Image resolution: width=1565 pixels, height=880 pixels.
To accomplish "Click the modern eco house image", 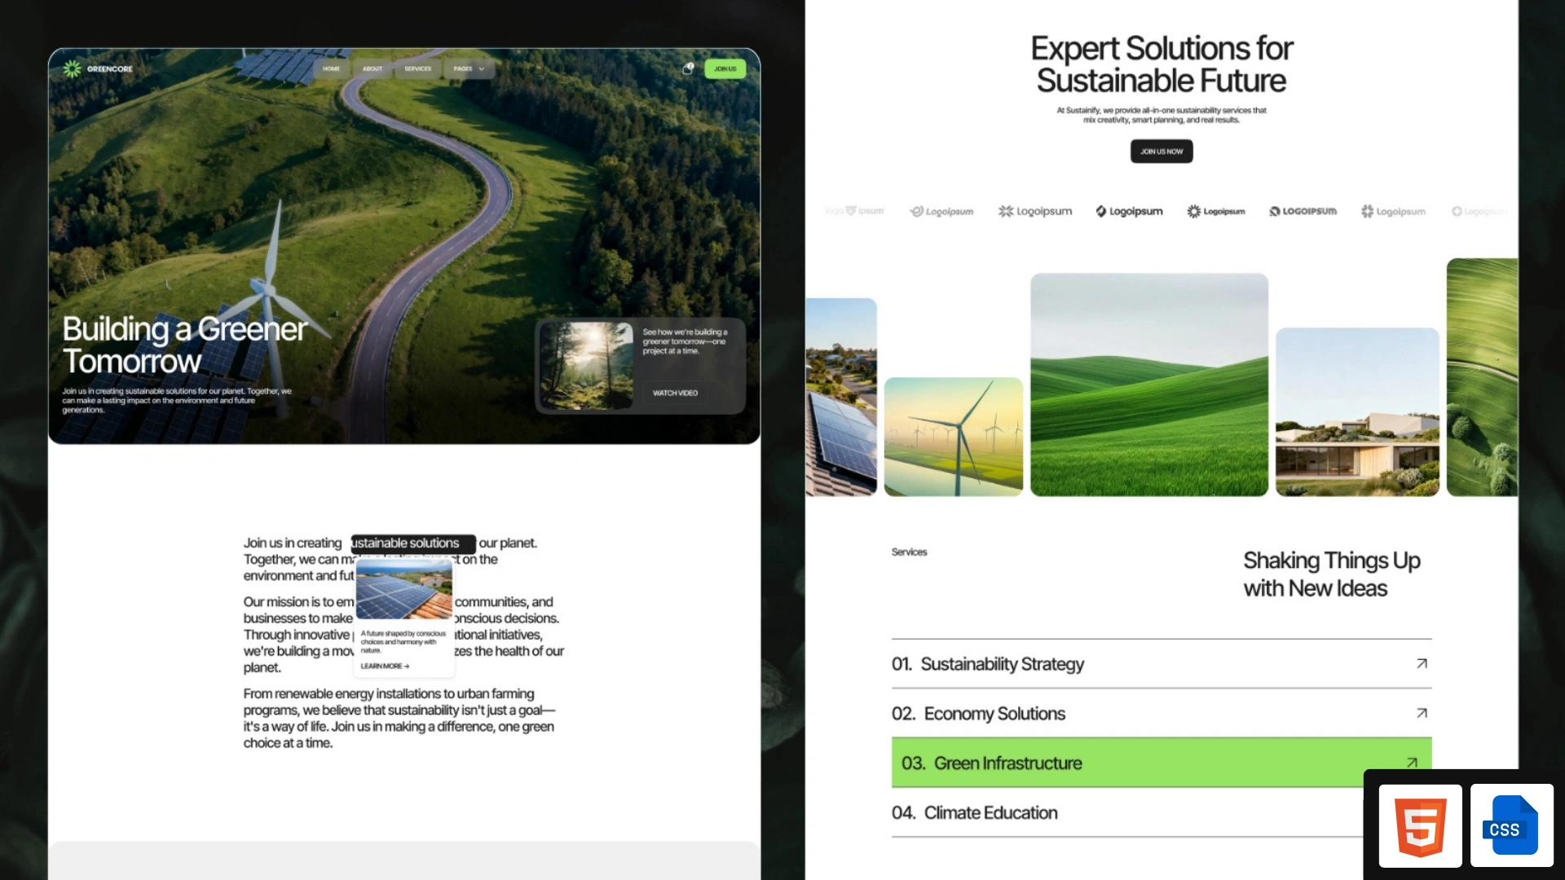I will [x=1357, y=411].
